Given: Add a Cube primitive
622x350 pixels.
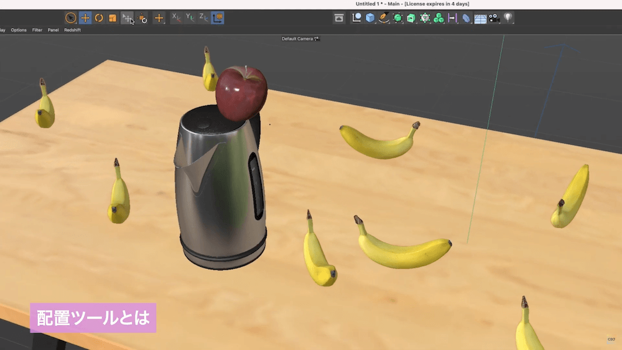Looking at the screenshot, I should [x=369, y=18].
